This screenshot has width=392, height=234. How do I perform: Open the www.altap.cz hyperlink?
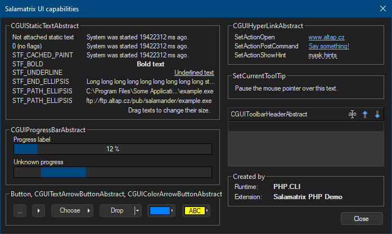[326, 37]
